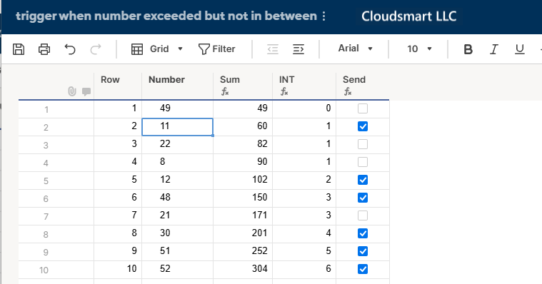Check the Send box in row 1
The height and width of the screenshot is (284, 542).
[363, 108]
